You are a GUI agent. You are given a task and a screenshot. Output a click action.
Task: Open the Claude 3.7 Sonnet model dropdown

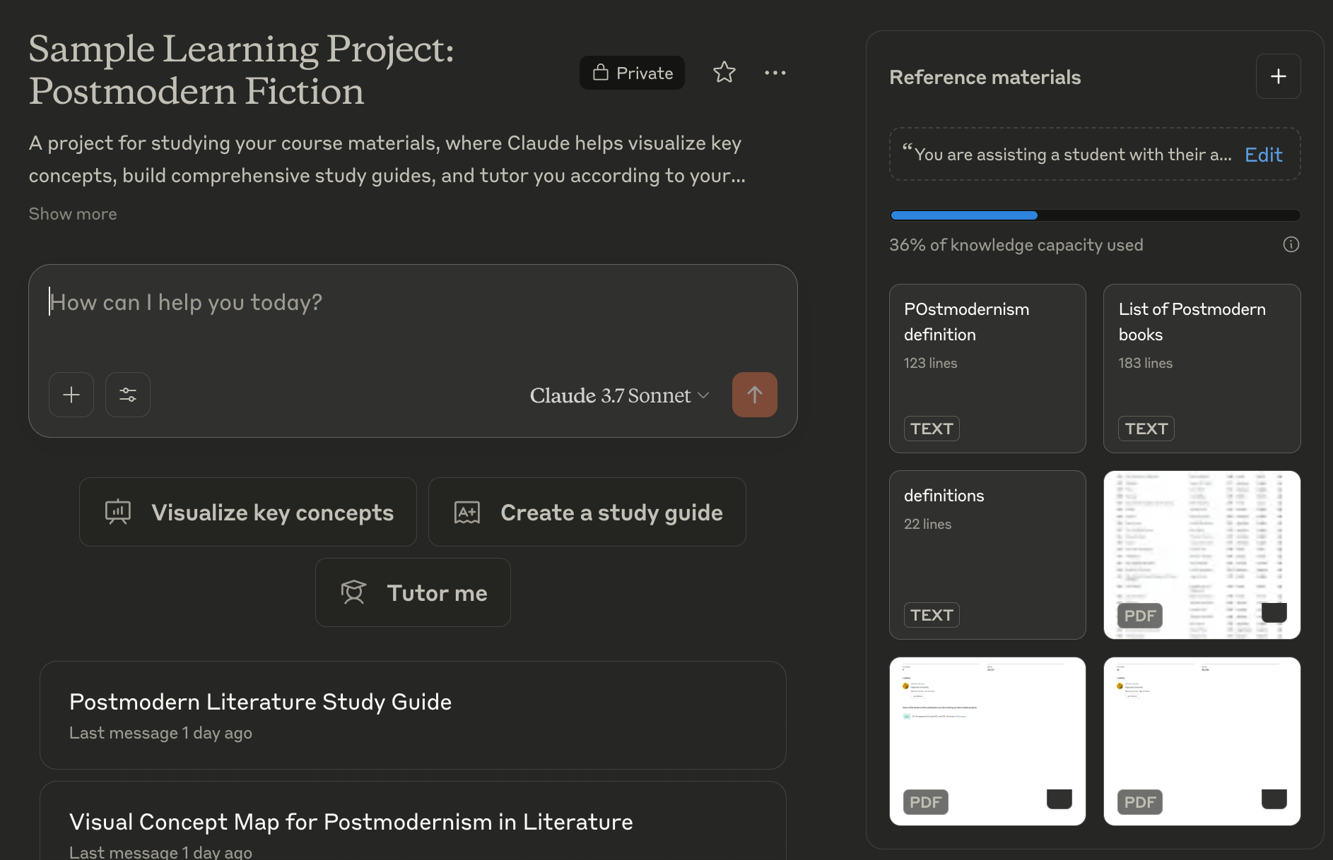click(618, 395)
